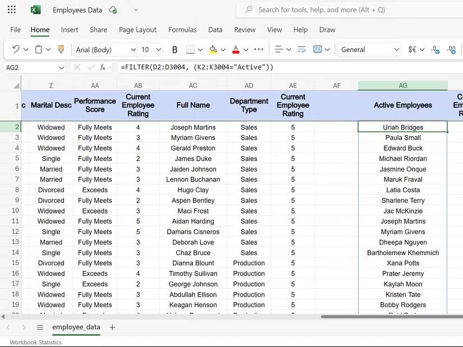This screenshot has width=463, height=347.
Task: Click Workbook Statistics in the status bar
Action: (x=35, y=342)
